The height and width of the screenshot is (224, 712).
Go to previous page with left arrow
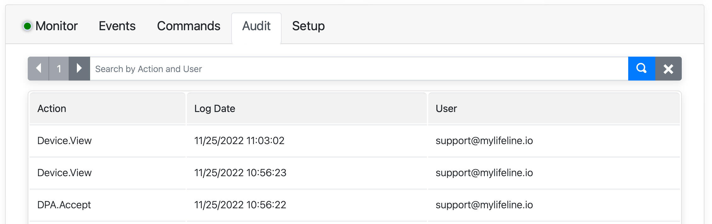38,69
